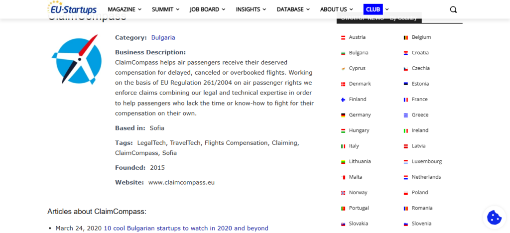The height and width of the screenshot is (233, 510).
Task: Open the Germany country link
Action: (360, 115)
